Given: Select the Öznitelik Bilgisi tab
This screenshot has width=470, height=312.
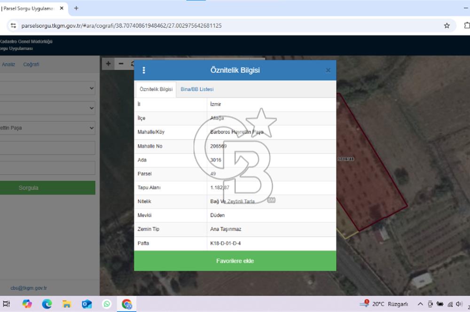Looking at the screenshot, I should pos(156,89).
